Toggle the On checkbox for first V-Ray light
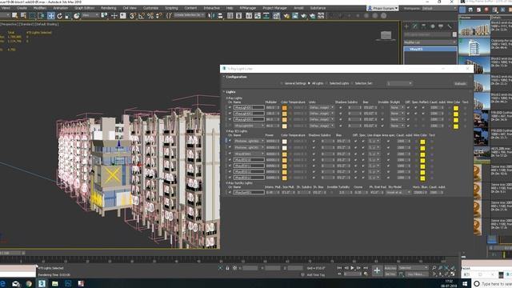The height and width of the screenshot is (288, 512). pos(230,107)
